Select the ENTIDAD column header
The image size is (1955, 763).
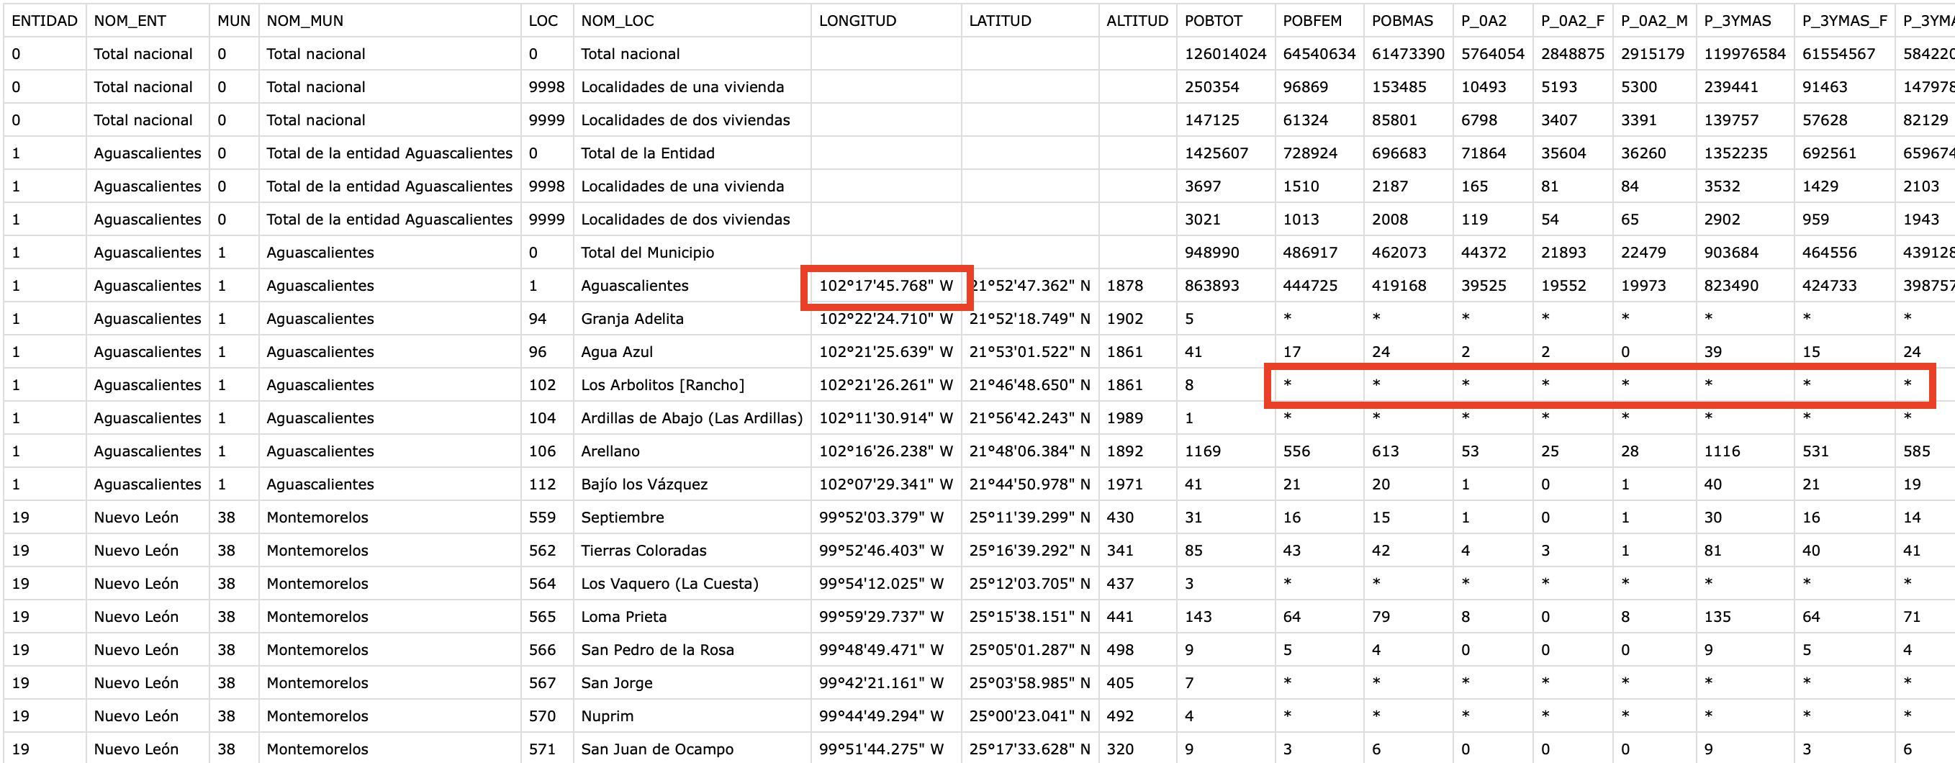44,20
